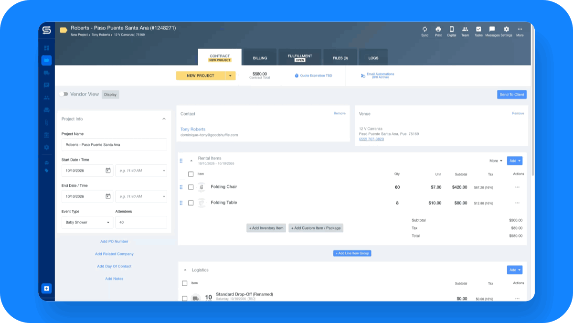The width and height of the screenshot is (573, 323).
Task: Open the Digital device icon
Action: pyautogui.click(x=452, y=29)
